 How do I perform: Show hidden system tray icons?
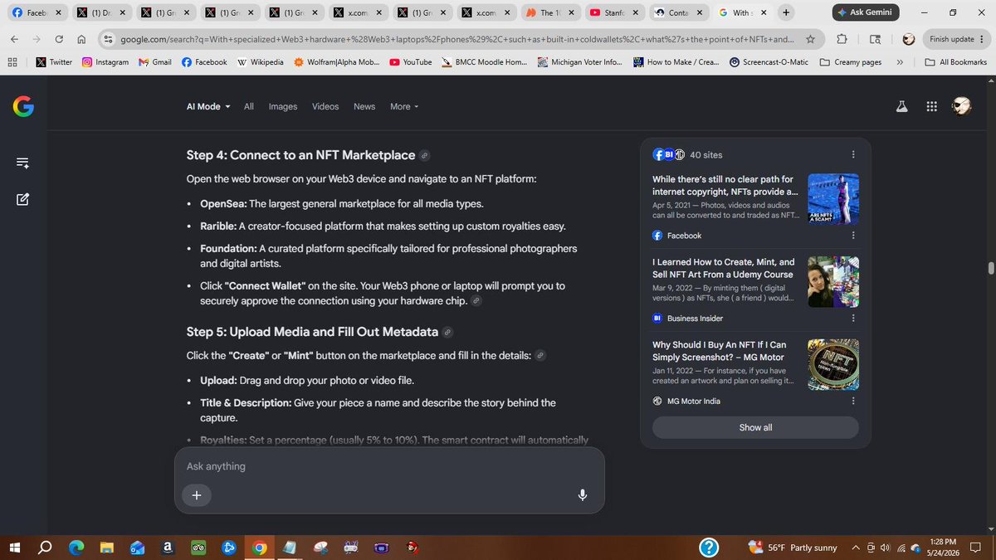pos(855,548)
